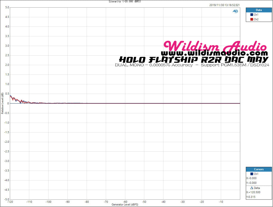Click the AP logo in graph corner
Viewport: 273px width, 207px height.
[x=235, y=11]
